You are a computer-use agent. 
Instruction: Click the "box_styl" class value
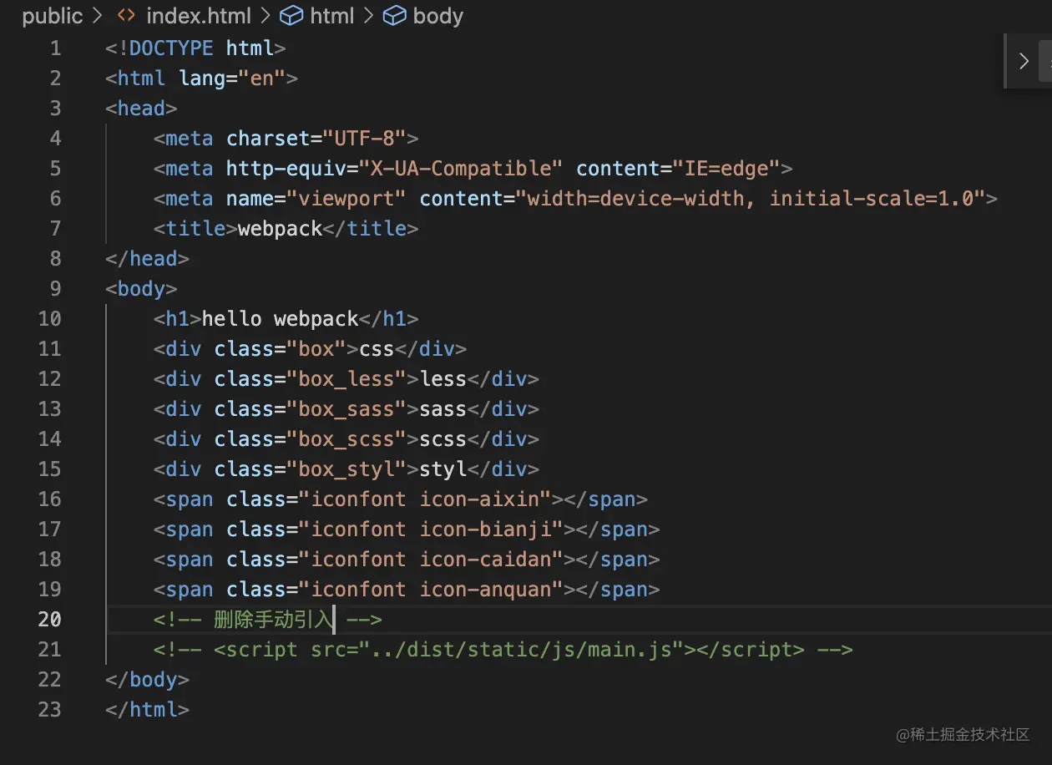pos(346,469)
